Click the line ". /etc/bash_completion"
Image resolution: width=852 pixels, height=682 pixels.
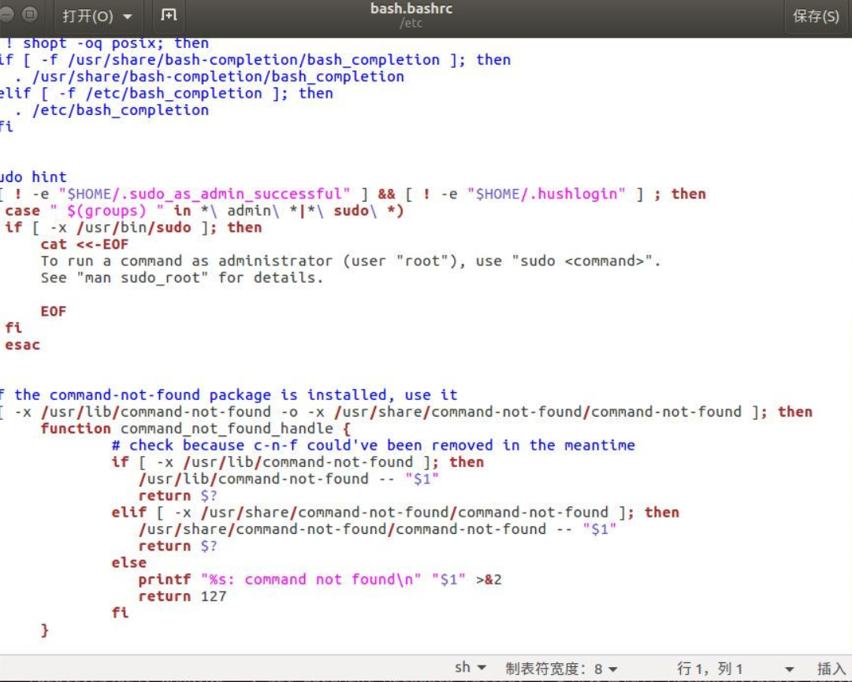(112, 110)
